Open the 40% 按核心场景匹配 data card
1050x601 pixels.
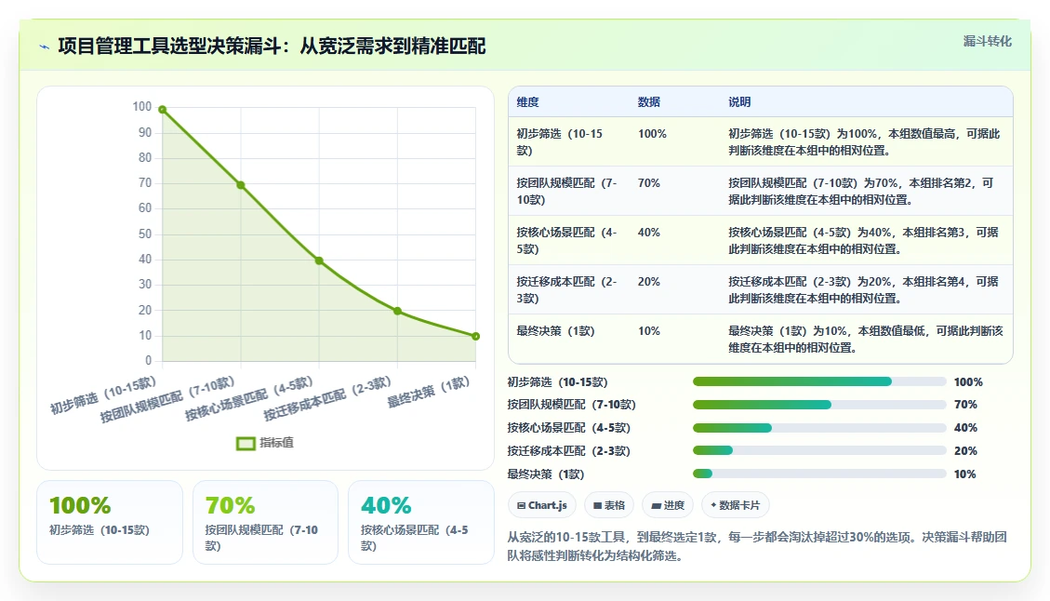pyautogui.click(x=421, y=522)
